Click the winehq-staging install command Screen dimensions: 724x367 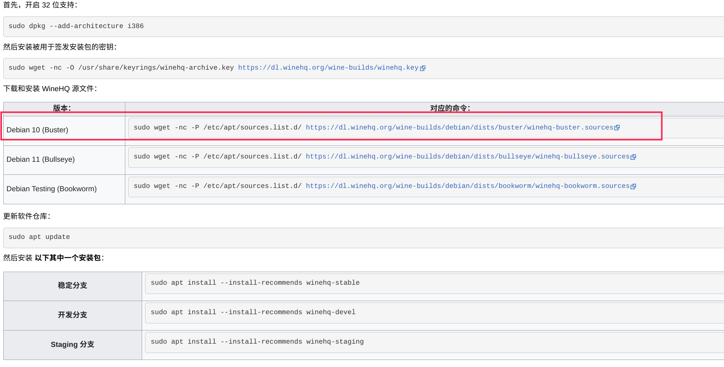(257, 342)
